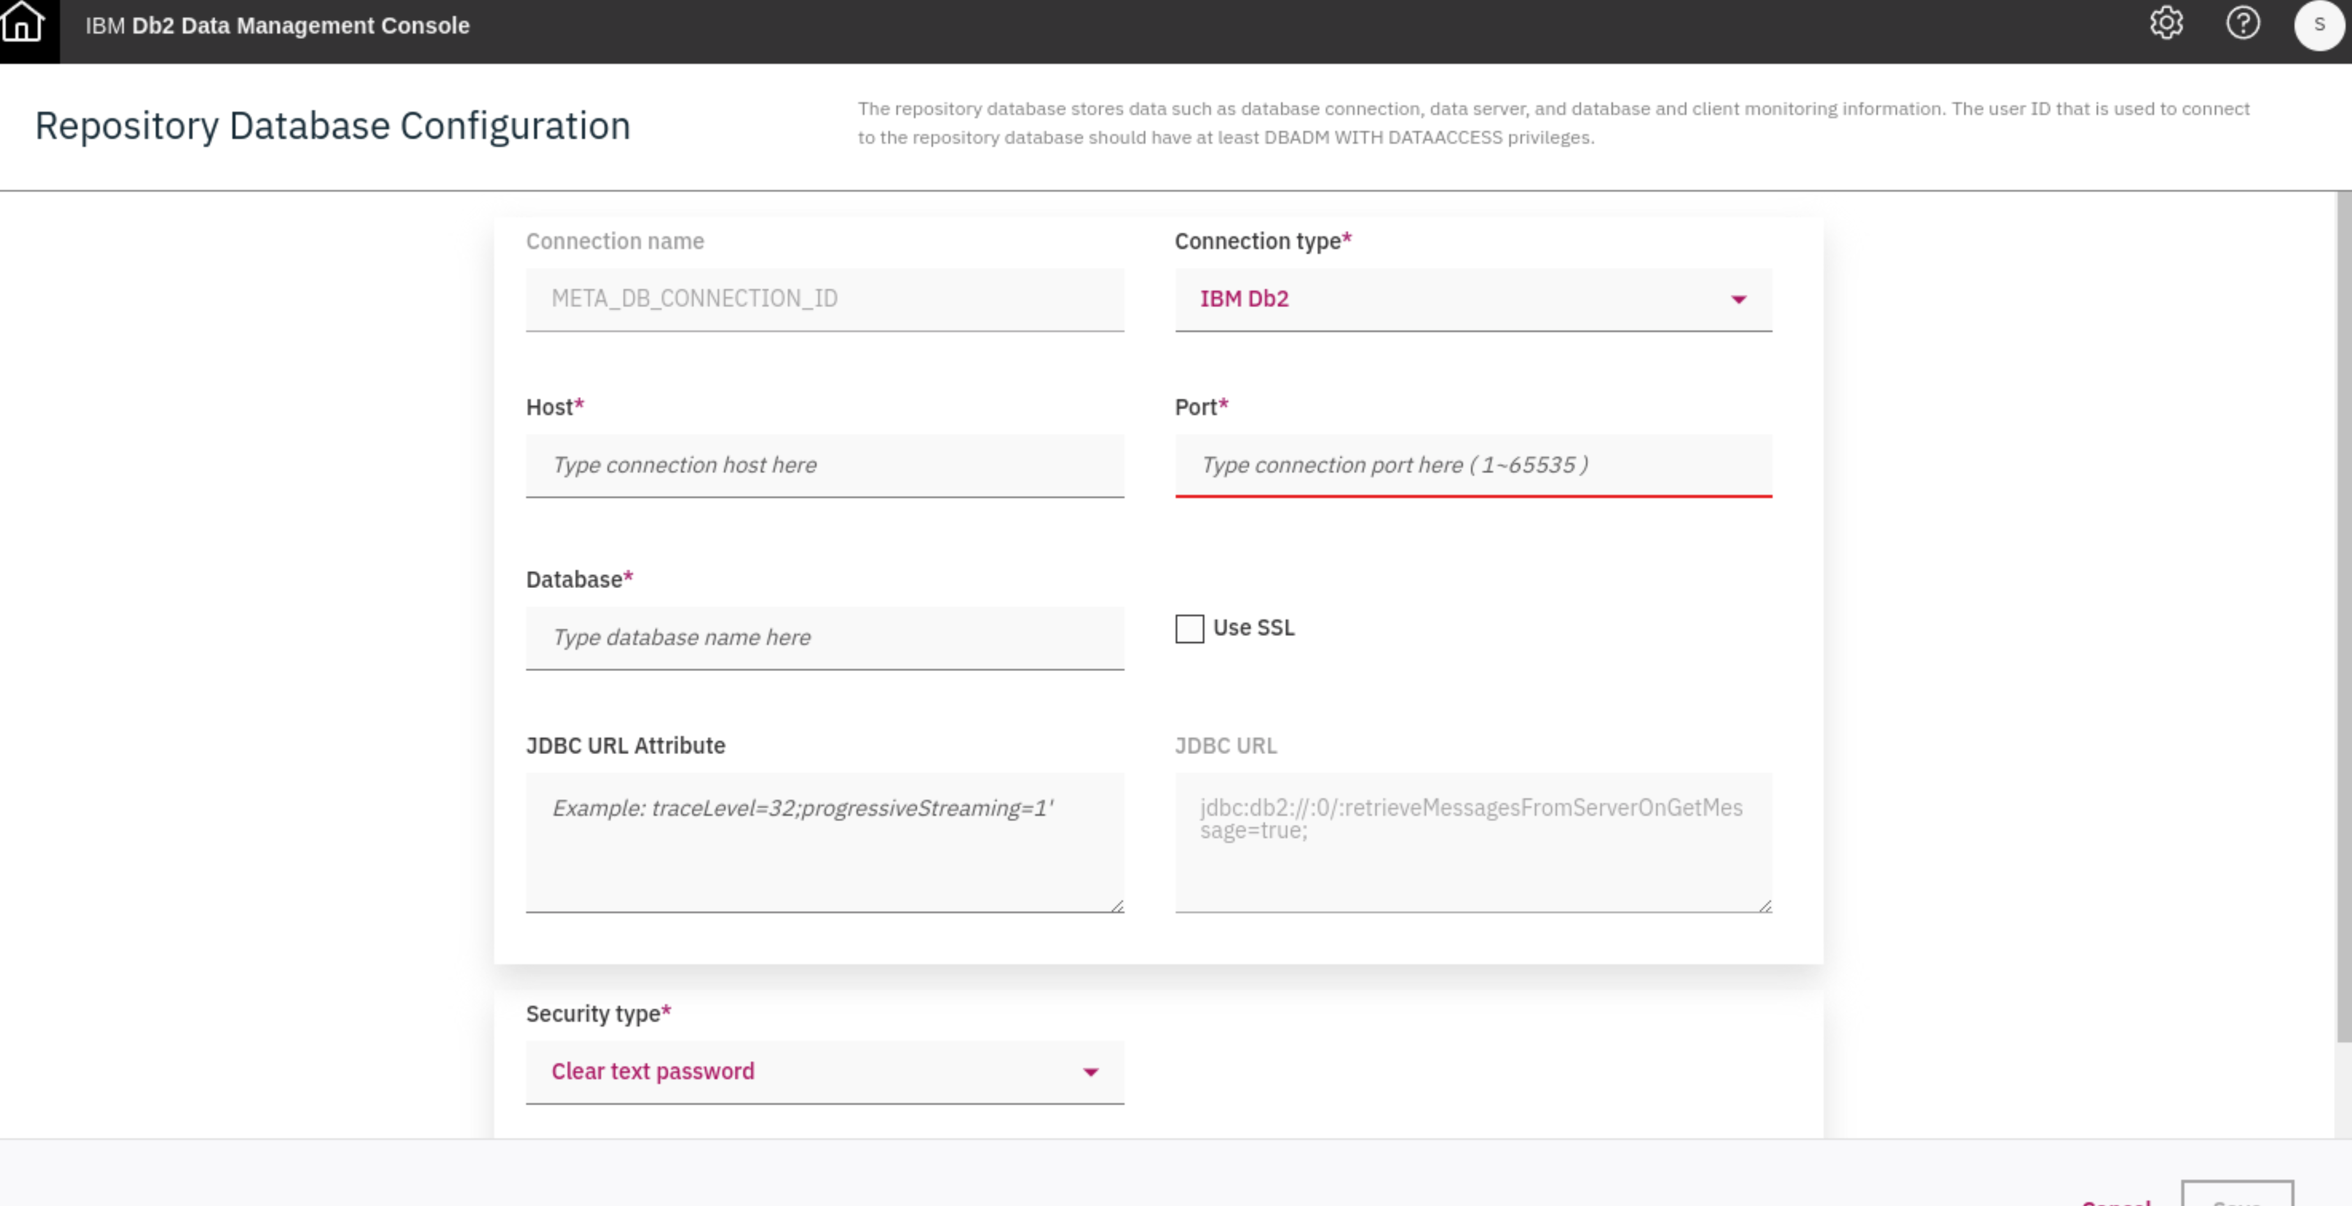Open the help question mark icon
Screen dimensions: 2352x1206
tap(2242, 24)
